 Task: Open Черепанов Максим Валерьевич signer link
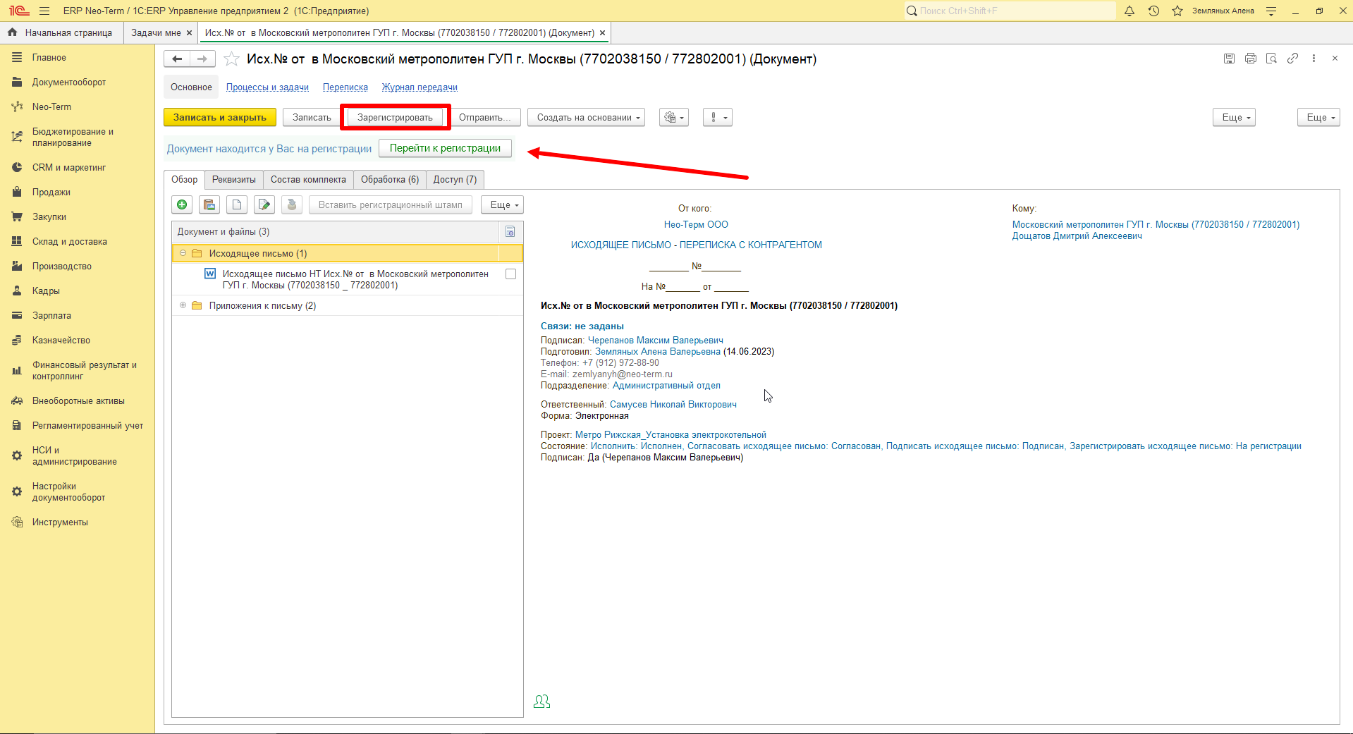656,341
